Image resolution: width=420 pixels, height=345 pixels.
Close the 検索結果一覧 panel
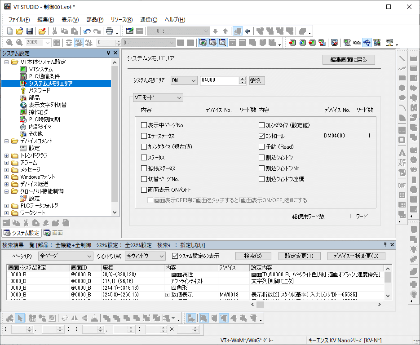tap(392, 244)
